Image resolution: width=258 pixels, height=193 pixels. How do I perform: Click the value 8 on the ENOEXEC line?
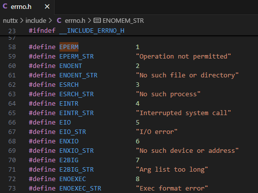pyautogui.click(x=137, y=179)
